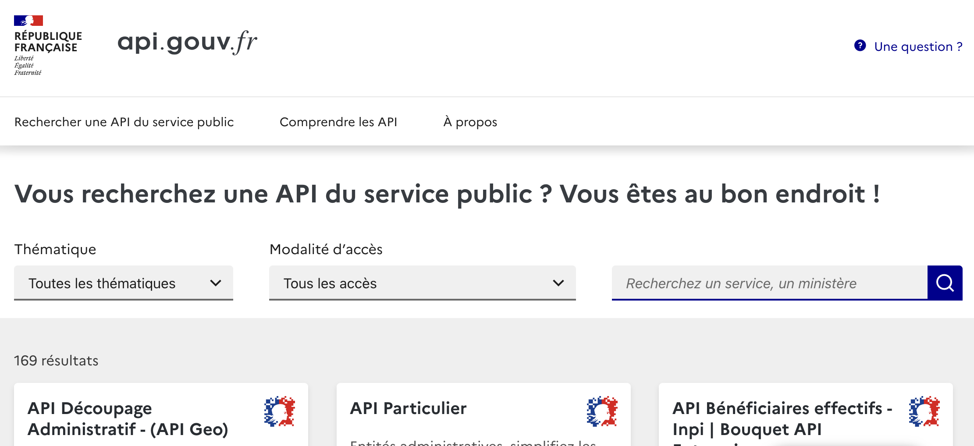This screenshot has height=446, width=974.
Task: Open 'API Bénéficiaires effectifs - Inpi' card title
Action: 782,418
